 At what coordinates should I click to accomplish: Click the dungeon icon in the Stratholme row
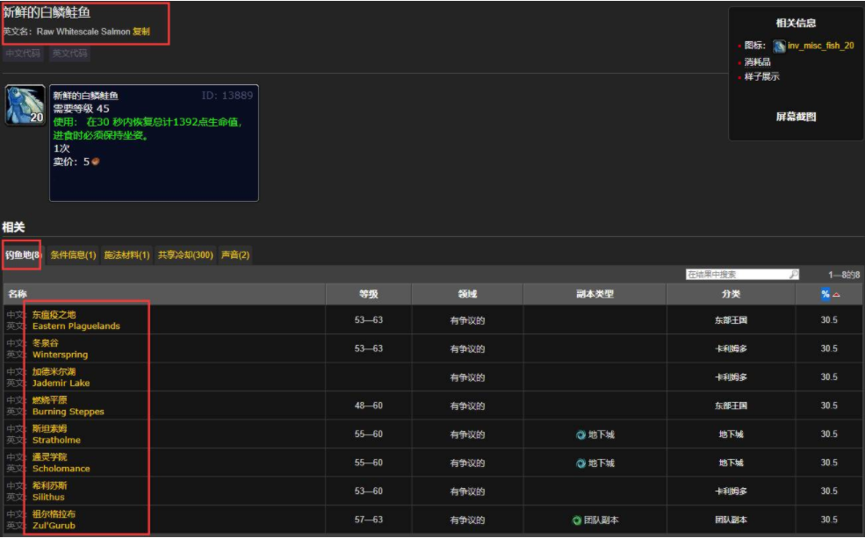click(x=580, y=435)
